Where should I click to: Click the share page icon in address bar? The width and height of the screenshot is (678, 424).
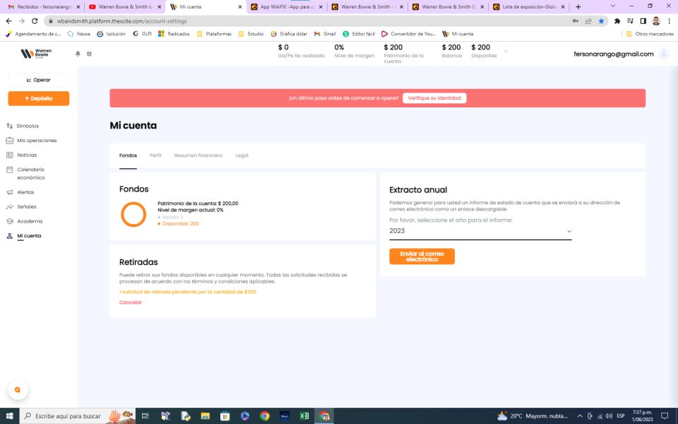tap(588, 20)
